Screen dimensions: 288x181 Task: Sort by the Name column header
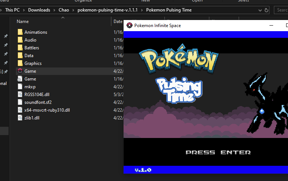(x=23, y=22)
